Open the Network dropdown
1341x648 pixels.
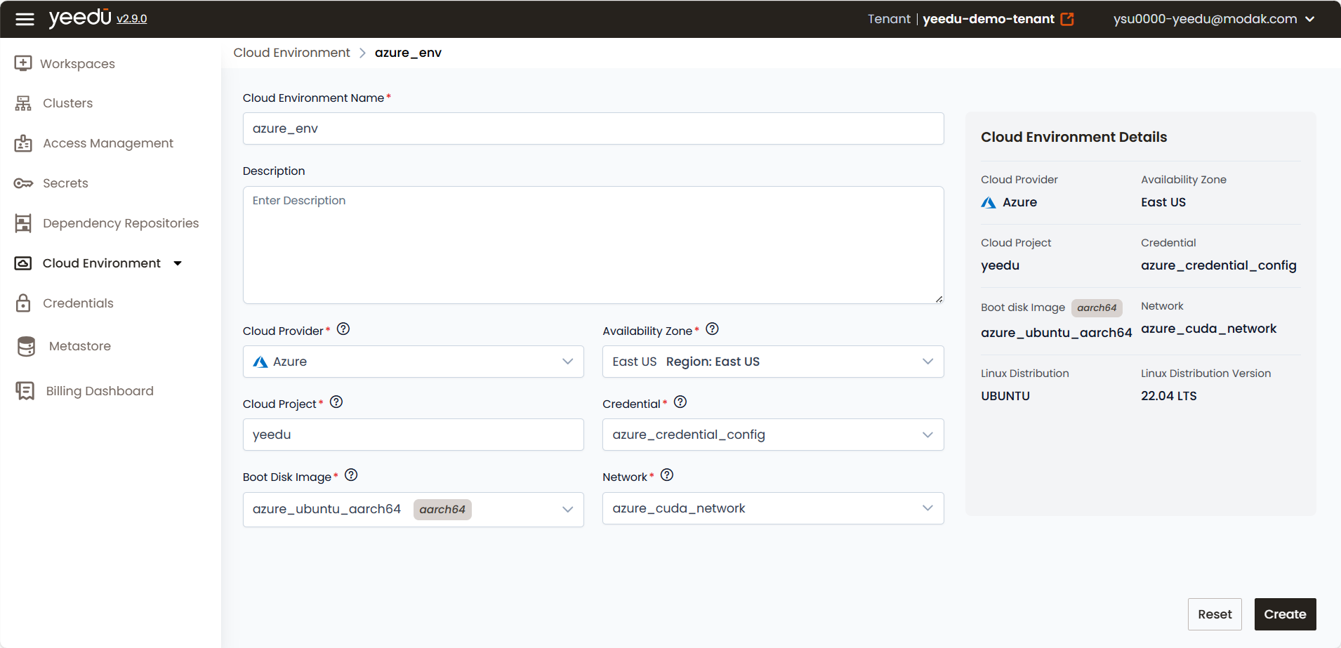point(773,508)
